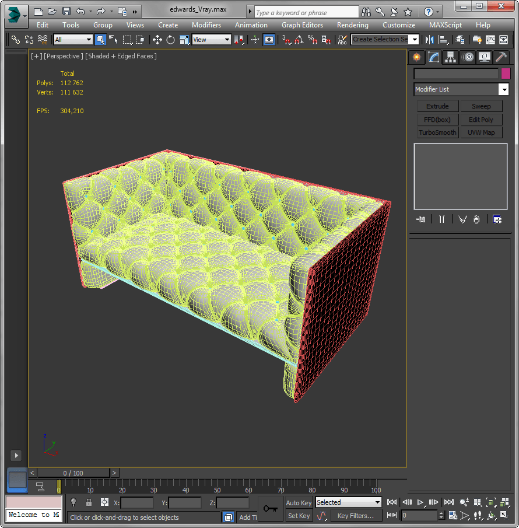The image size is (519, 528).
Task: Select the Move transform tool
Action: pyautogui.click(x=157, y=40)
